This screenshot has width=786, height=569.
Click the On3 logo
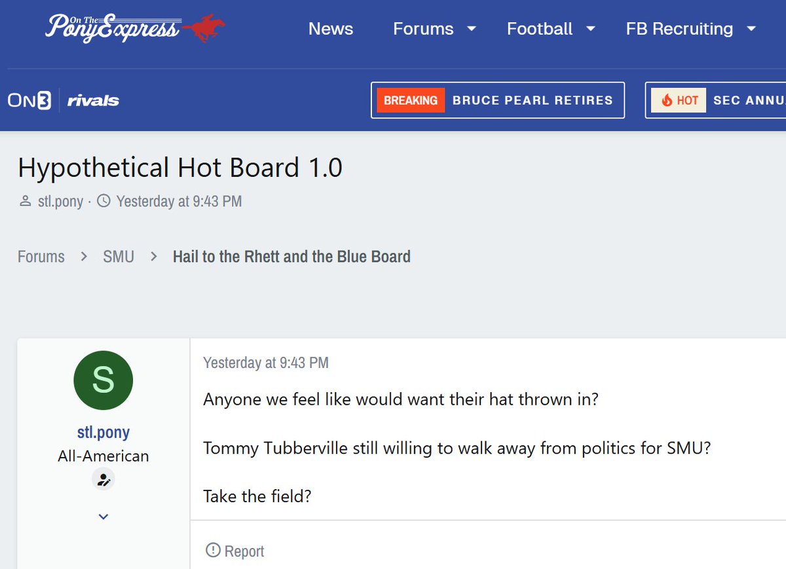[x=29, y=100]
